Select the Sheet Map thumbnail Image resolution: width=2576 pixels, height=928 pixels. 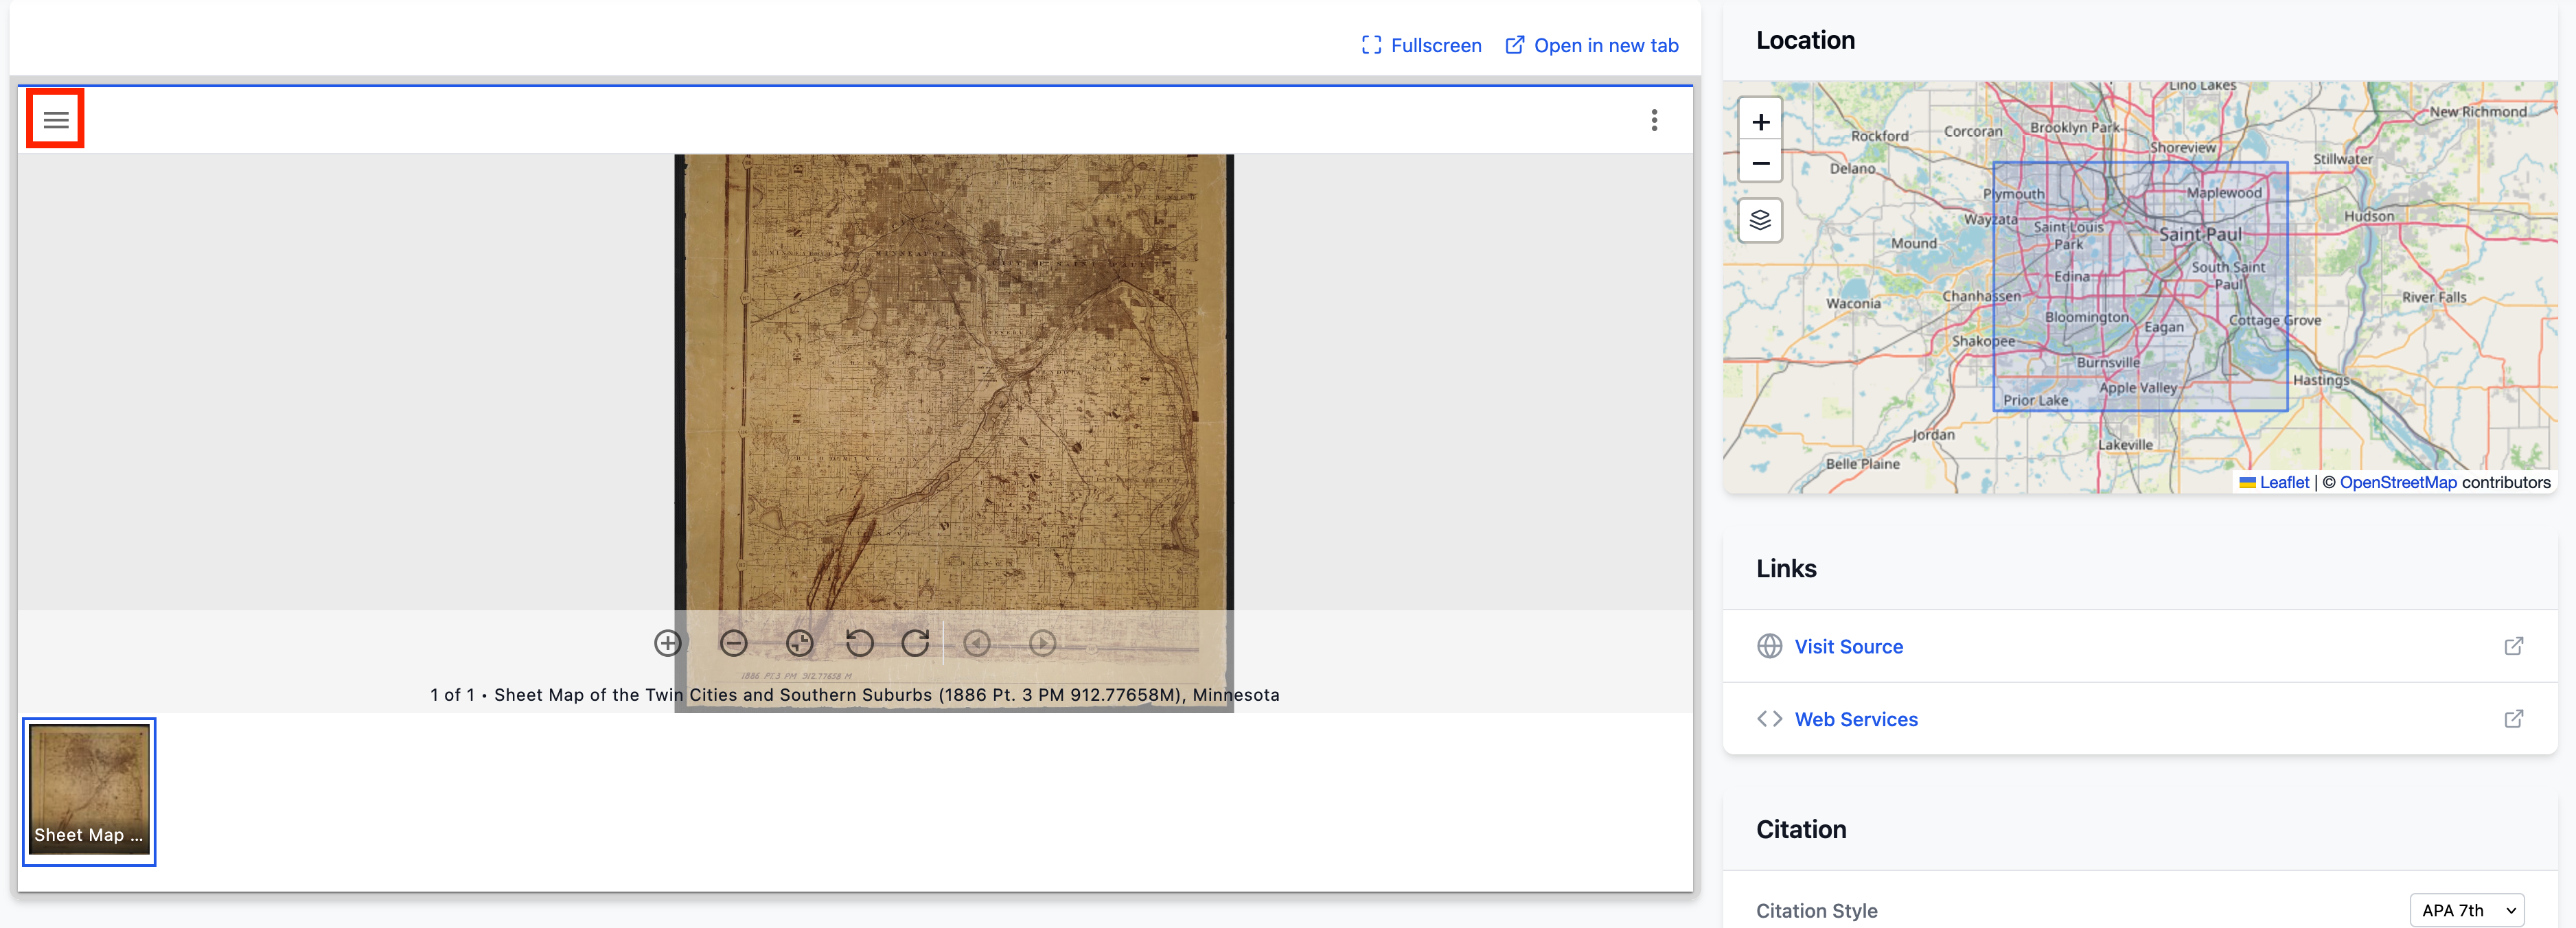[89, 791]
